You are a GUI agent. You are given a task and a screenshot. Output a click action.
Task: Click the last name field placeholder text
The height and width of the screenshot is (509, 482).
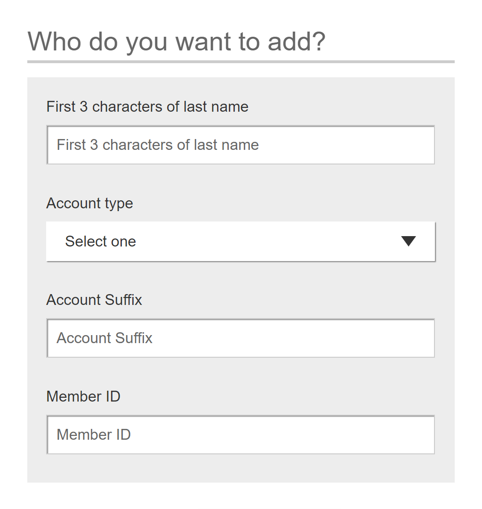[x=158, y=145]
